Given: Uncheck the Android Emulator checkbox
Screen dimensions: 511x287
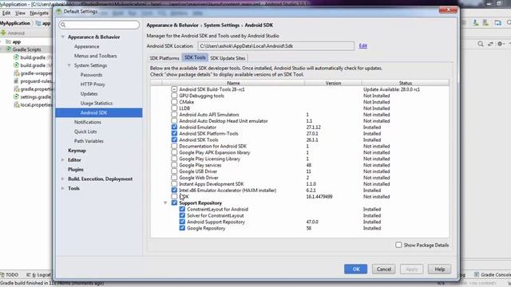Looking at the screenshot, I should (174, 128).
